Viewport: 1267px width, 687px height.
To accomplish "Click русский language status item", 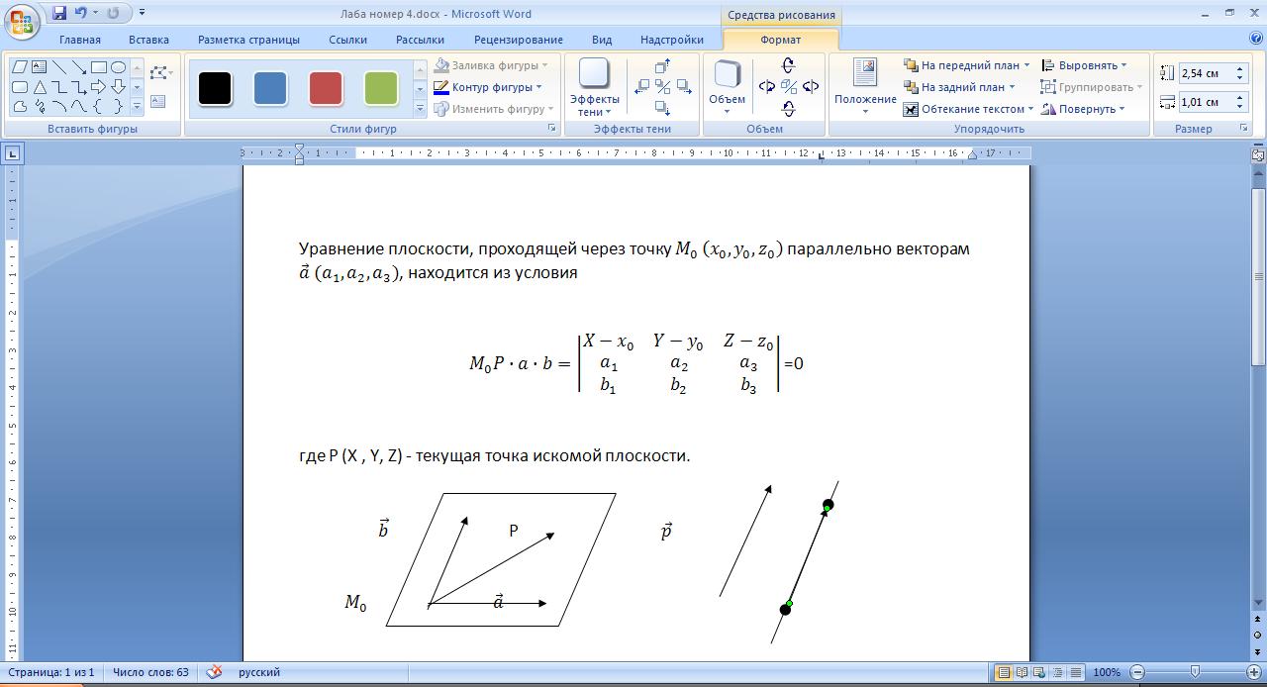I will click(259, 672).
